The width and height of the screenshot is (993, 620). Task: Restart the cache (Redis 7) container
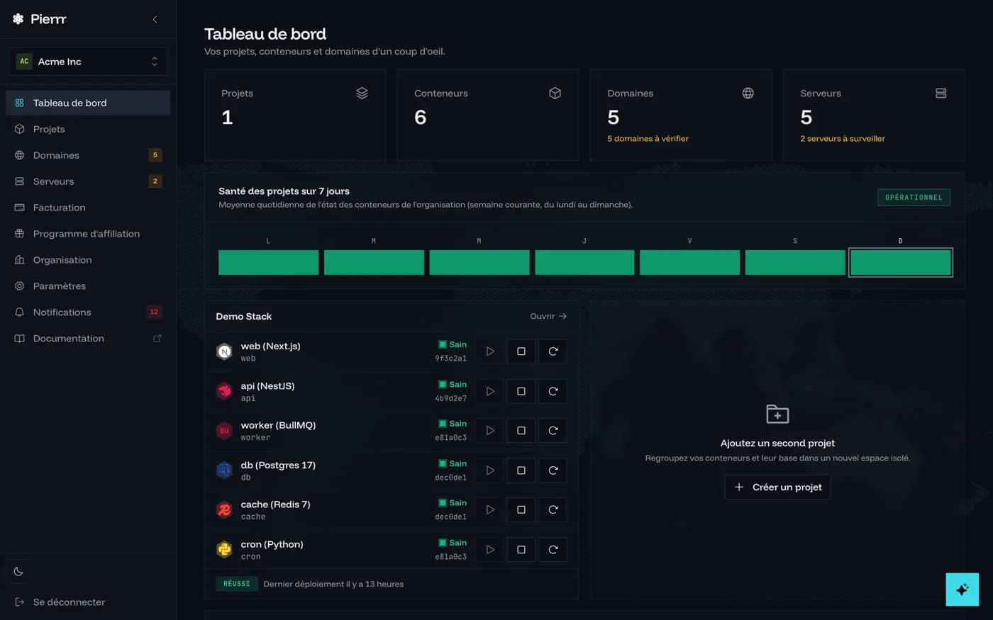tap(553, 509)
